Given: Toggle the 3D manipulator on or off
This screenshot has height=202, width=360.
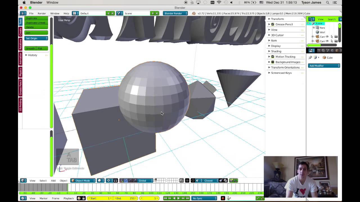Looking at the screenshot, I should coord(121,181).
